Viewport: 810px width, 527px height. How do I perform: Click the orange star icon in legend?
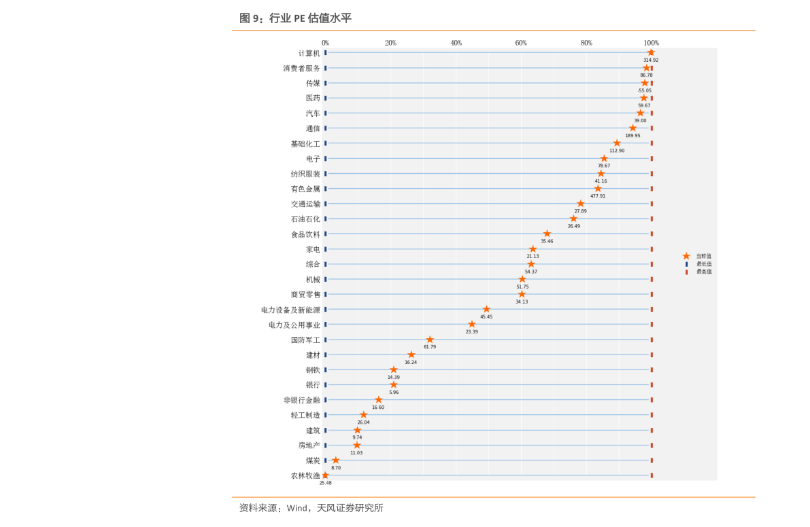686,256
